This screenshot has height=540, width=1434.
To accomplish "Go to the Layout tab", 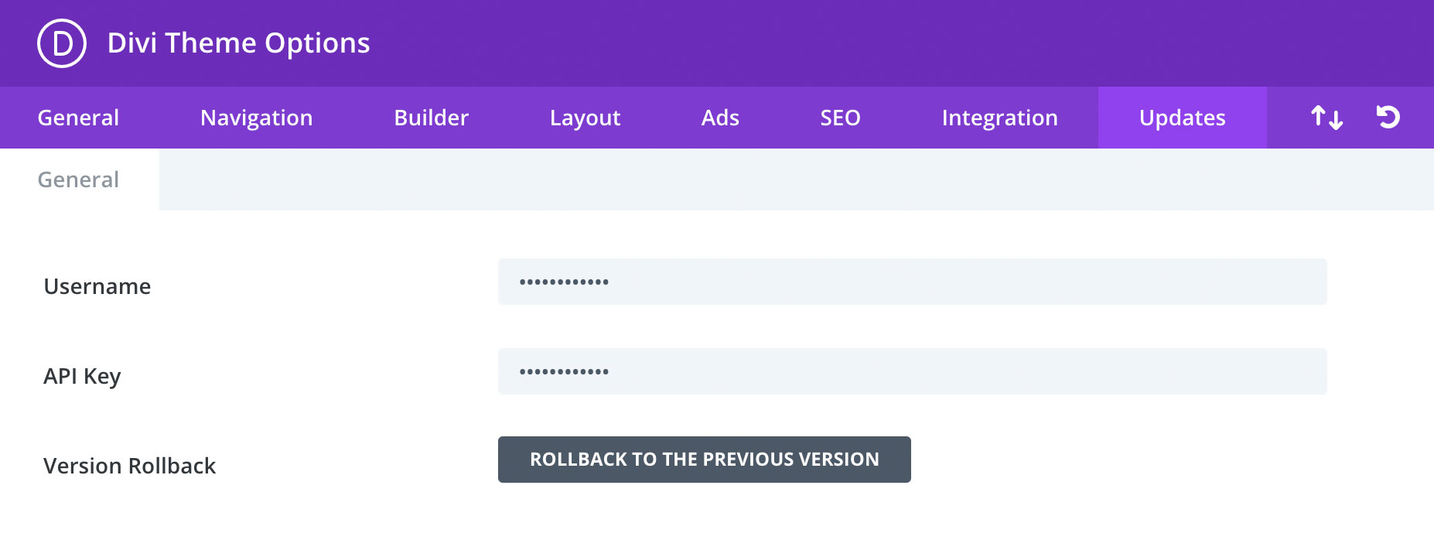I will click(x=586, y=118).
